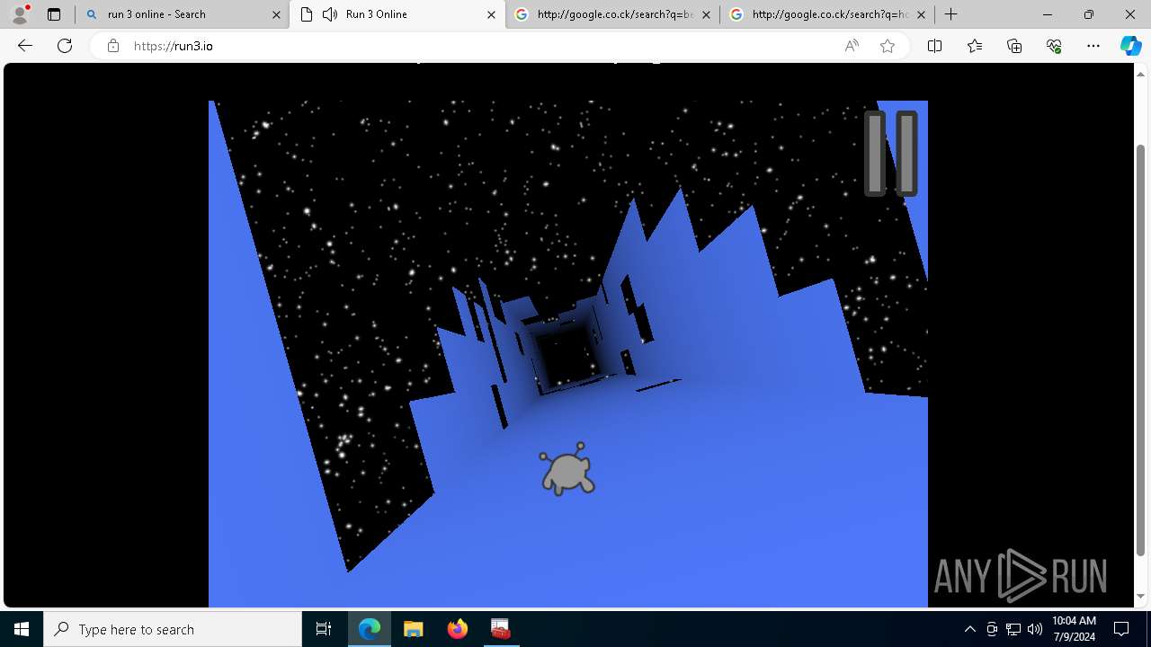Close the first google.co.ck tab
The image size is (1151, 647).
[706, 14]
